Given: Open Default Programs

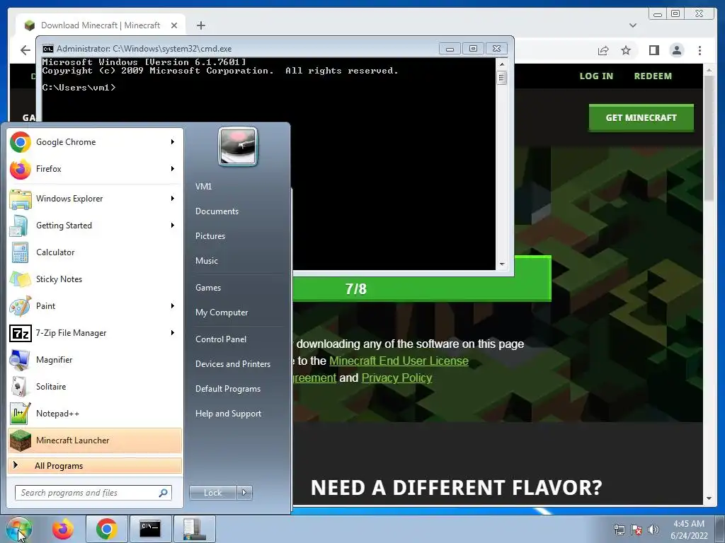Looking at the screenshot, I should 227,389.
